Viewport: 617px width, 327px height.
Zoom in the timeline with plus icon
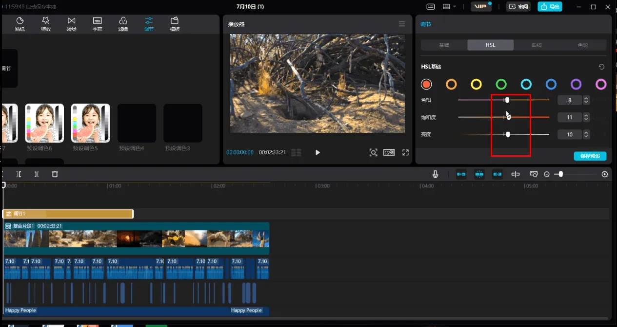(x=605, y=174)
